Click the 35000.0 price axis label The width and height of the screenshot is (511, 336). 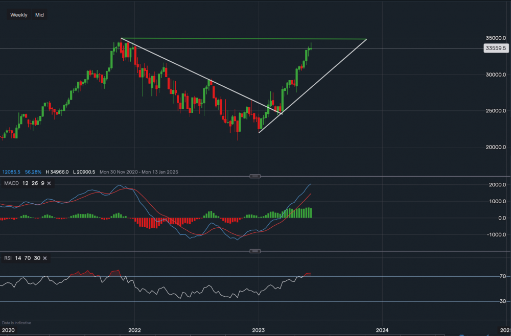[x=494, y=38]
